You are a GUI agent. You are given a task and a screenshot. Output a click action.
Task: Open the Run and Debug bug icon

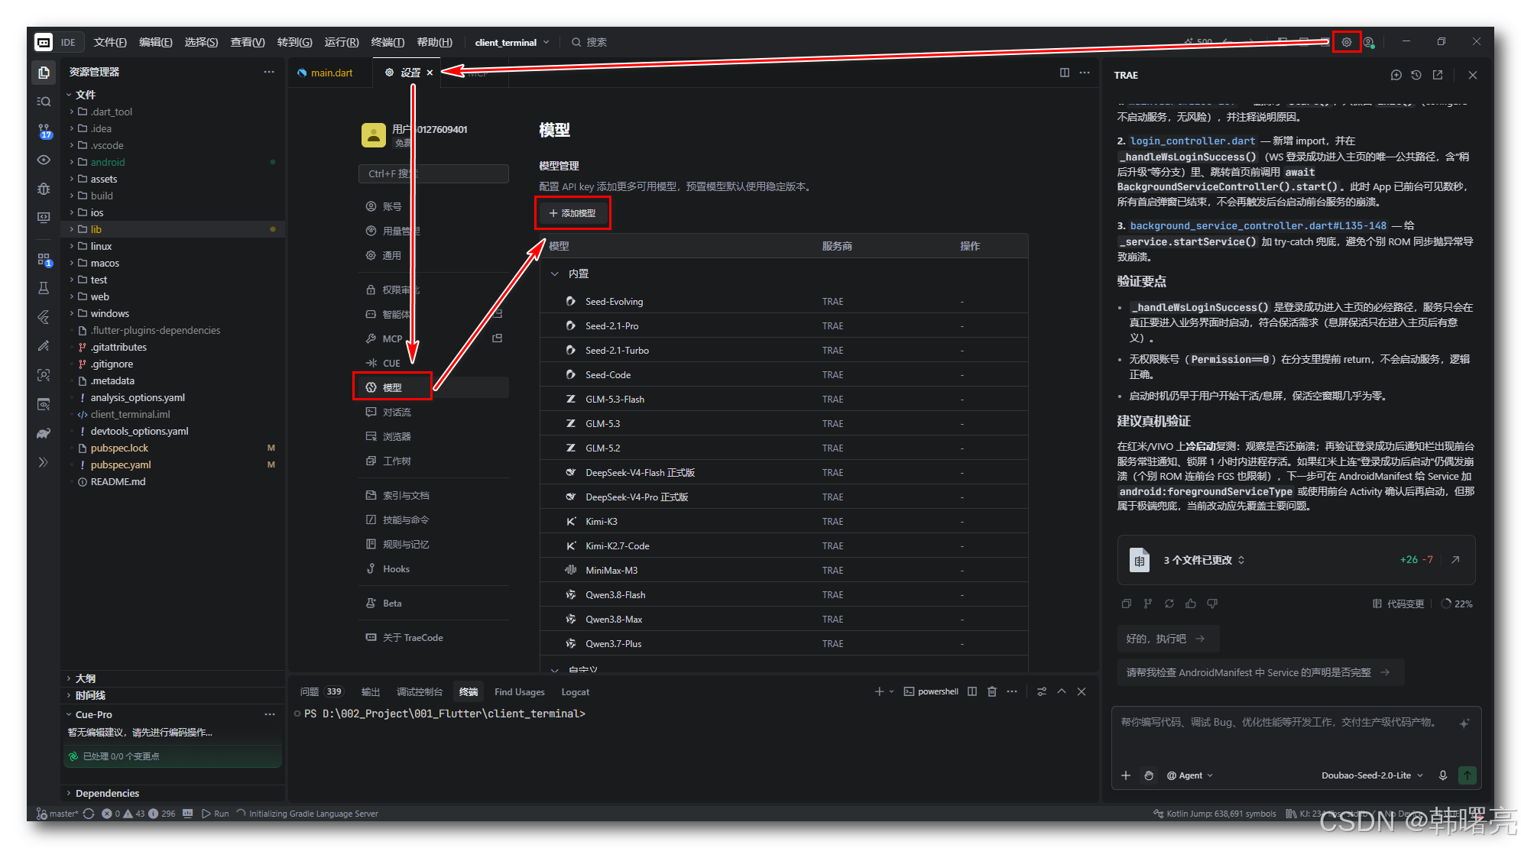tap(44, 189)
